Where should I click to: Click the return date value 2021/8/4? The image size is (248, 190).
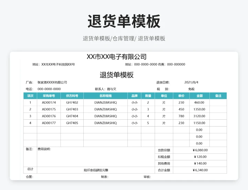(x=191, y=82)
